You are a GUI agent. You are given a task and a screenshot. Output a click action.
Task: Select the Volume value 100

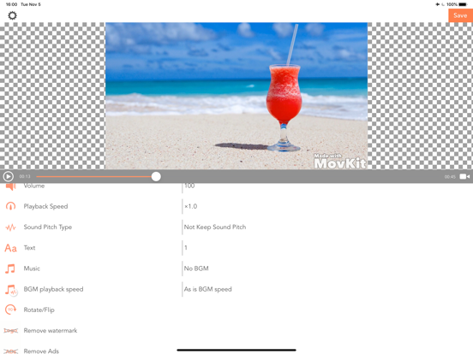point(189,186)
